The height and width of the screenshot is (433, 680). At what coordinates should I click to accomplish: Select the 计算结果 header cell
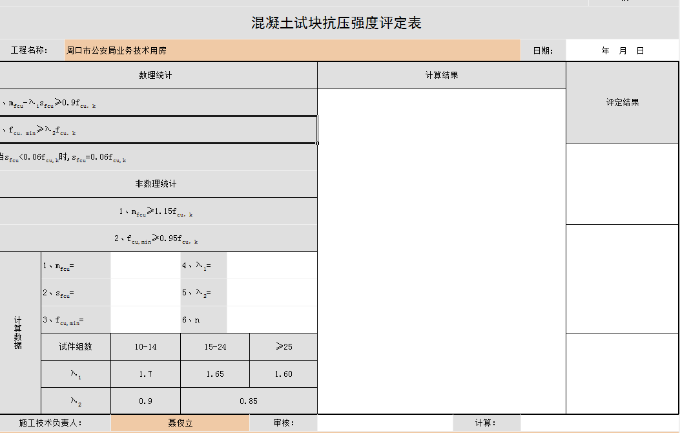pos(442,76)
